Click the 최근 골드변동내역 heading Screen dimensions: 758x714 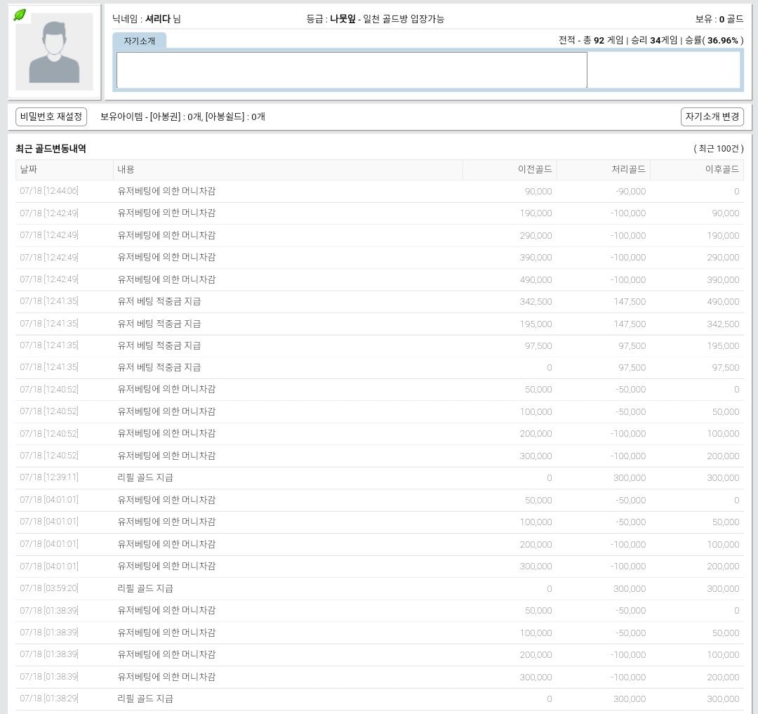51,148
